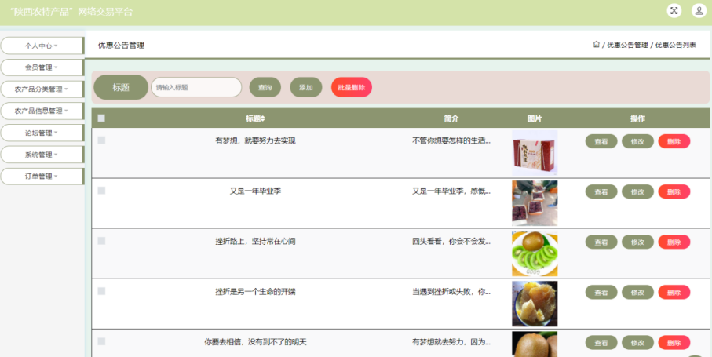Check the row 挫折是另一个生命的开端
The image size is (712, 357).
(101, 291)
